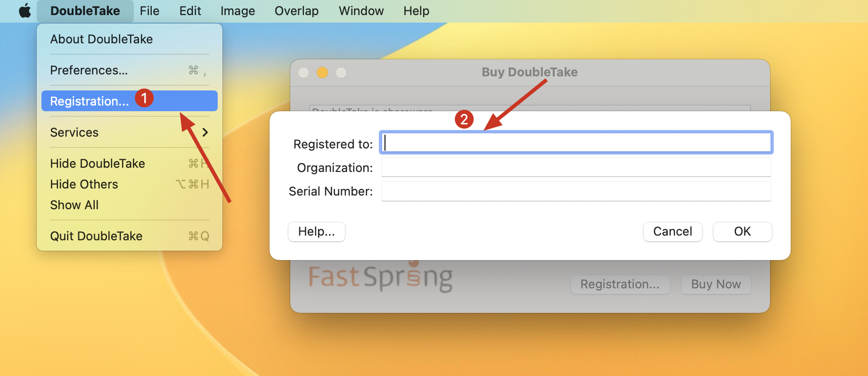
Task: Select Registration… in the DoubleTake menu
Action: point(89,101)
